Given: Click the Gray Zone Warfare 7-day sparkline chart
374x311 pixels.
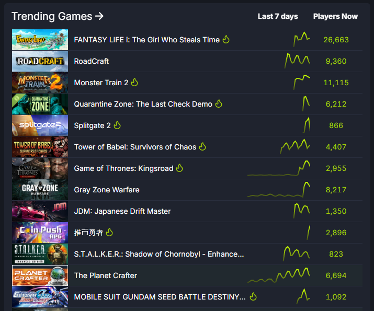Looking at the screenshot, I should 279,190.
